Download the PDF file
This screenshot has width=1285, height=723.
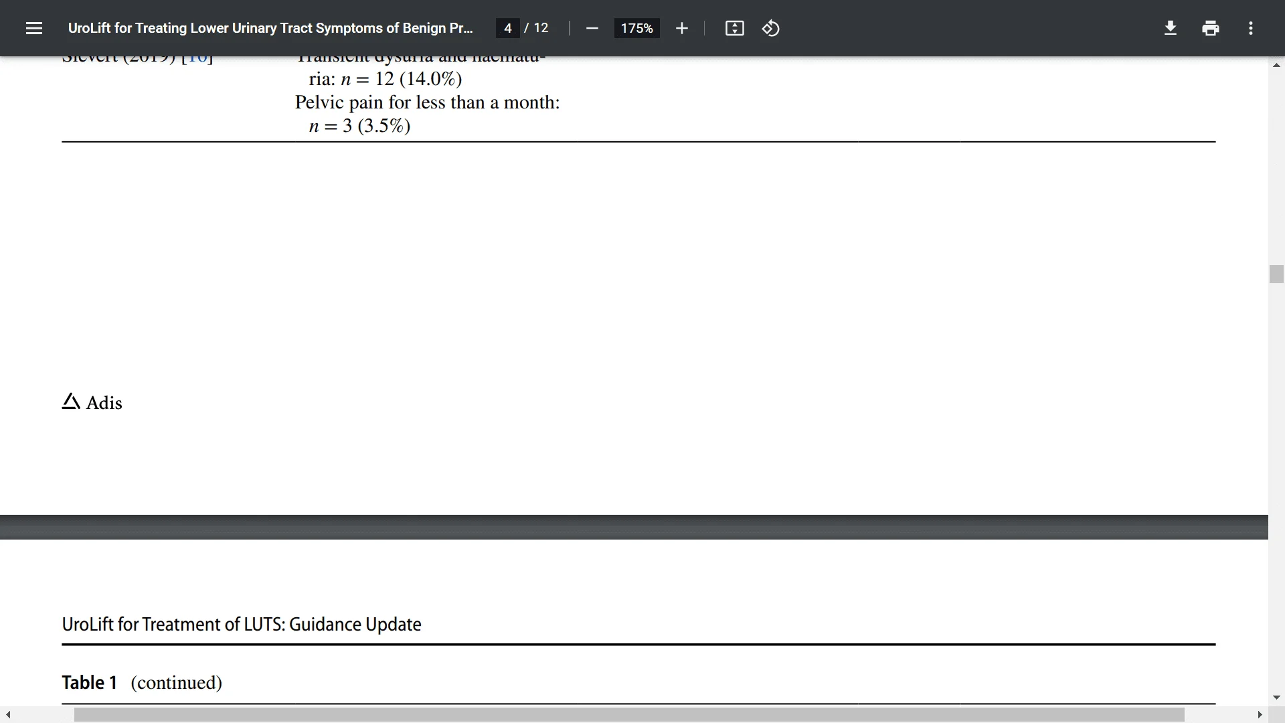click(1170, 28)
